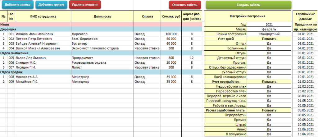Select the Дирекция group row

tap(101, 29)
